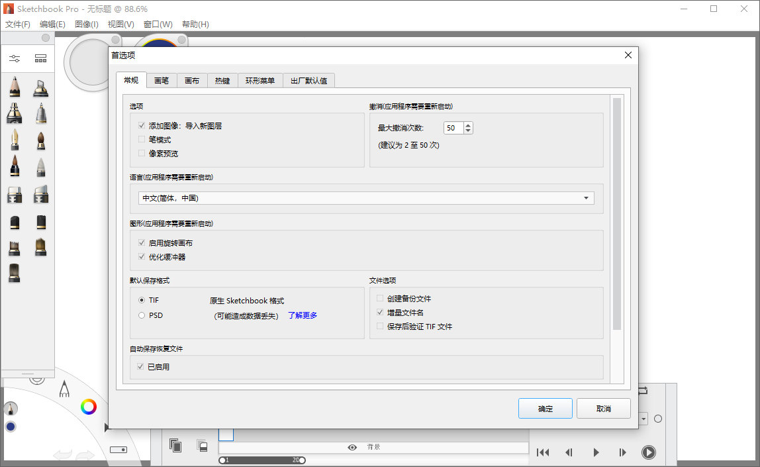Click the duplicate layer icon
Screen dimensions: 760x467
(174, 446)
